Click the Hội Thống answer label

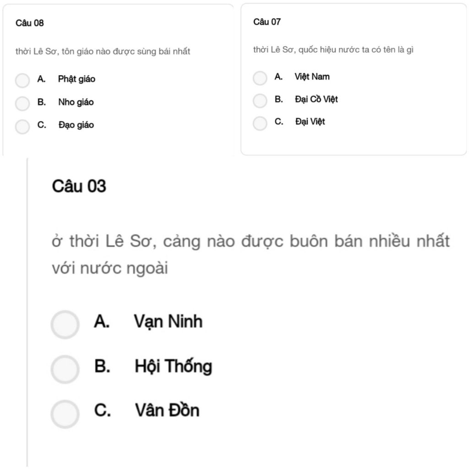(174, 366)
